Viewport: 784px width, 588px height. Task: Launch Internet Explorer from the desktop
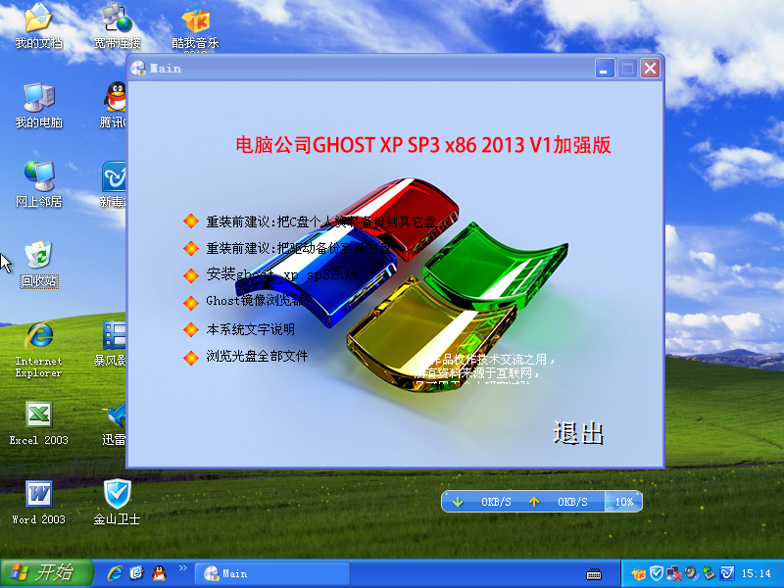(x=38, y=350)
